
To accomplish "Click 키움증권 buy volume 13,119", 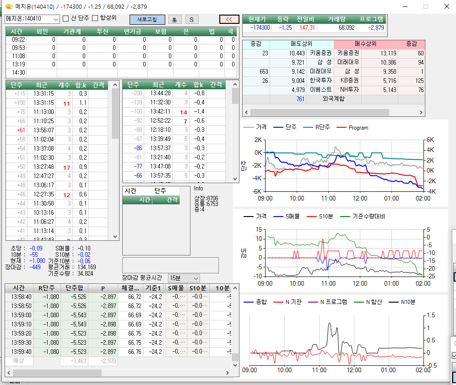I will pyautogui.click(x=388, y=53).
